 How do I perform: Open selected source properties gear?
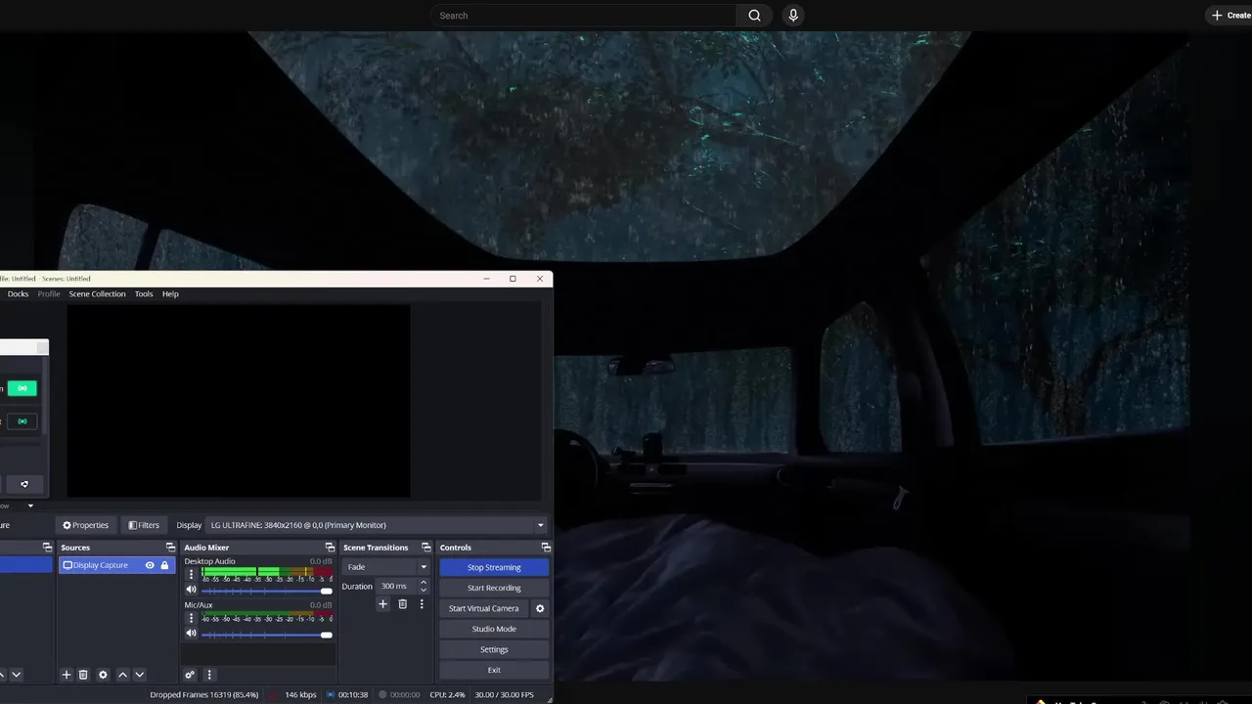click(103, 675)
